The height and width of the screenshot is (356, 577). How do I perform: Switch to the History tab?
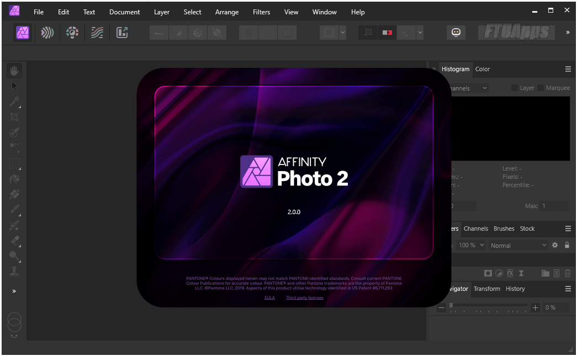click(515, 289)
